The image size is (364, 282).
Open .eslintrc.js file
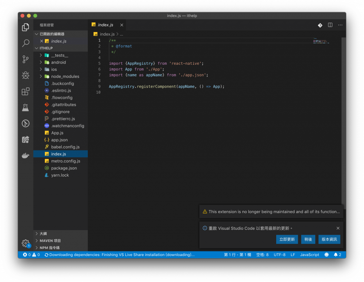tap(60, 91)
